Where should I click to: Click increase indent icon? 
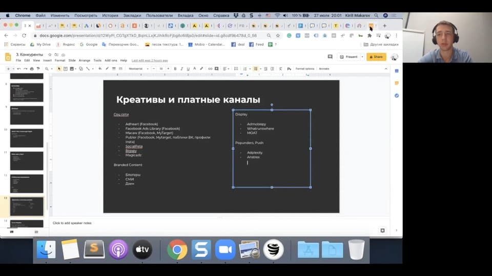tap(272, 69)
